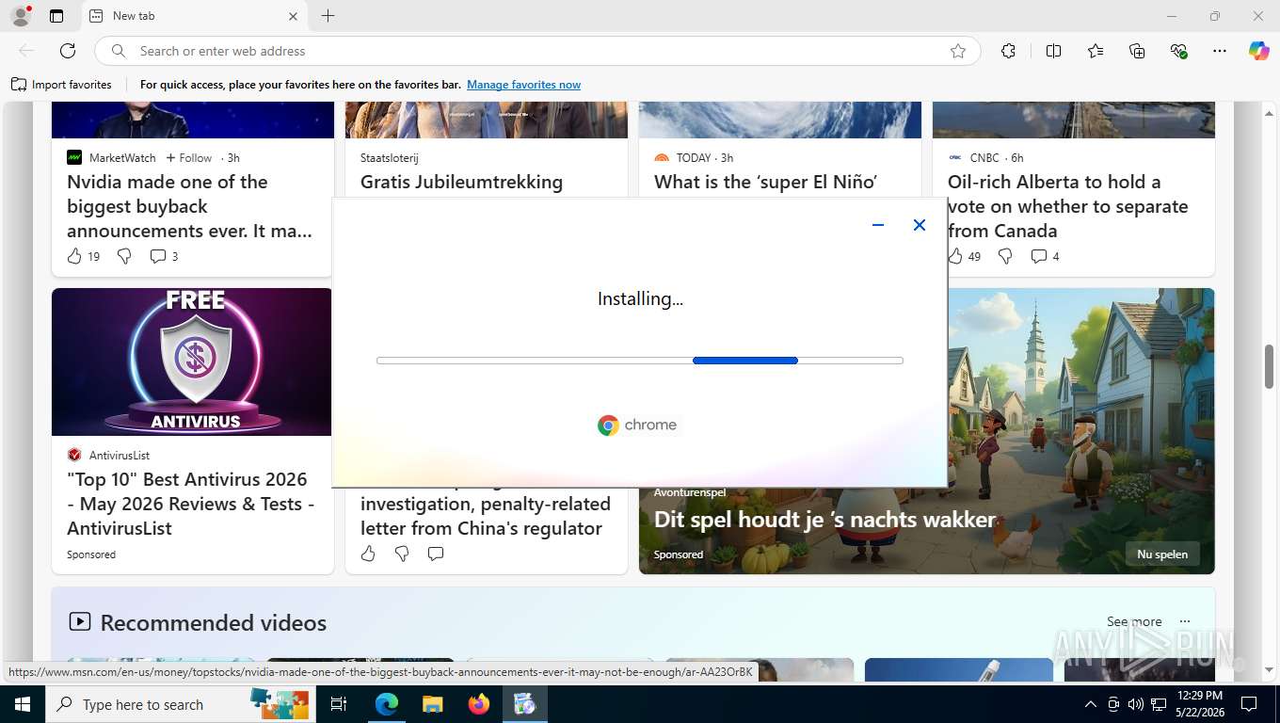
Task: Open the super El Niño article
Action: click(765, 182)
